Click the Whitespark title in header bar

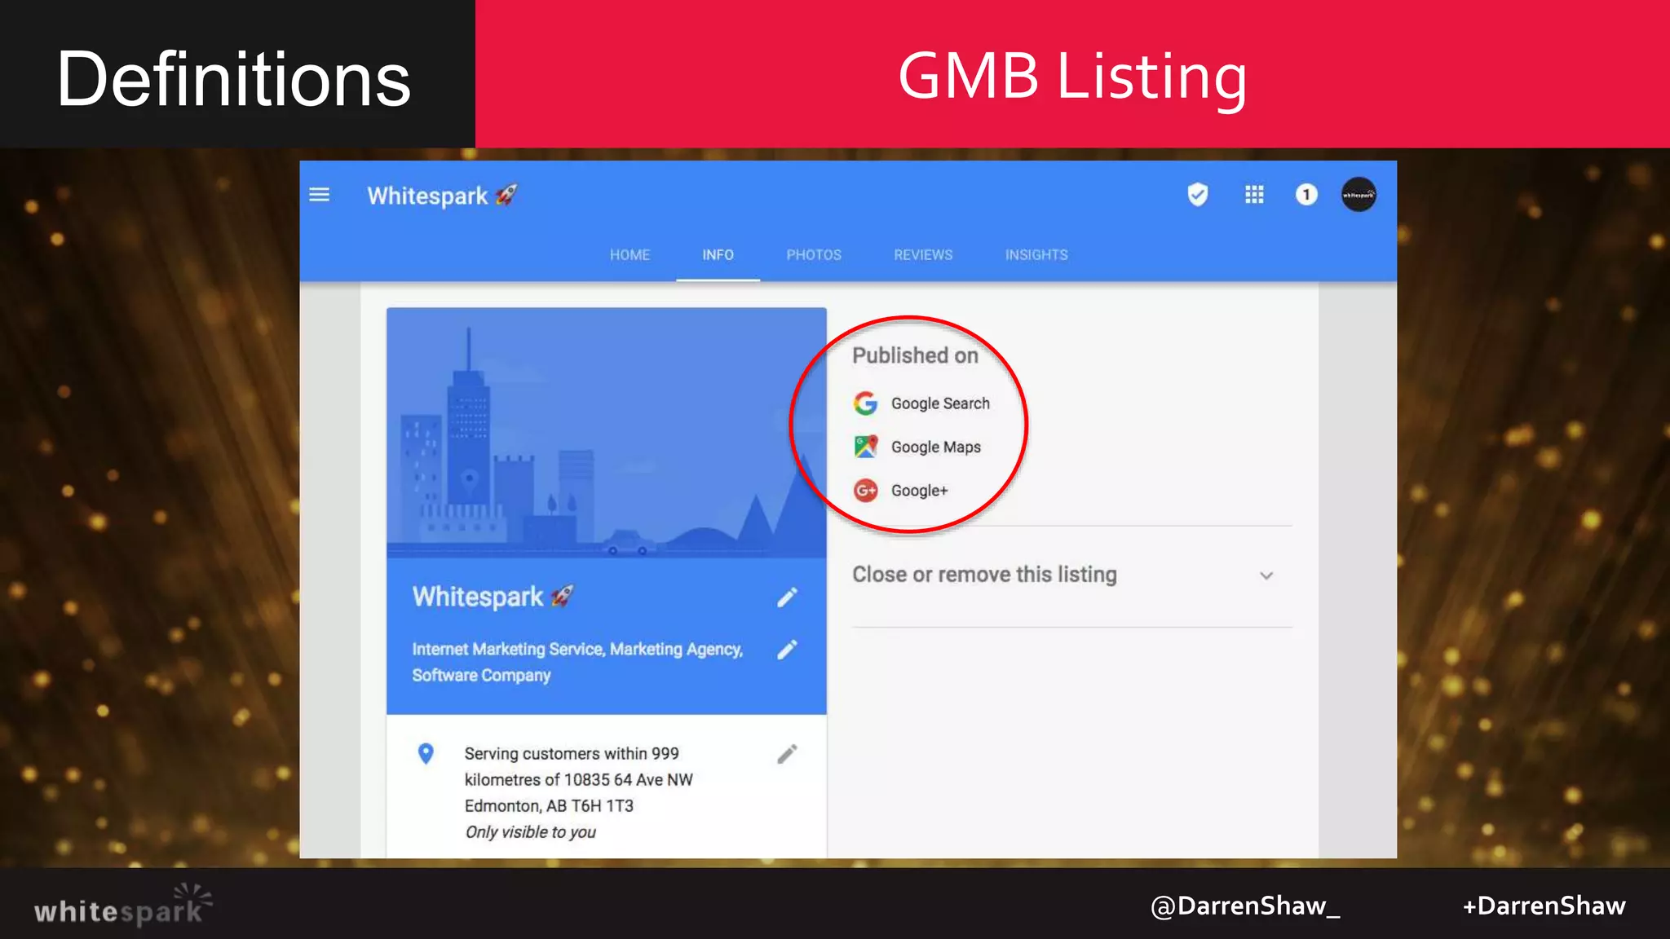point(442,196)
